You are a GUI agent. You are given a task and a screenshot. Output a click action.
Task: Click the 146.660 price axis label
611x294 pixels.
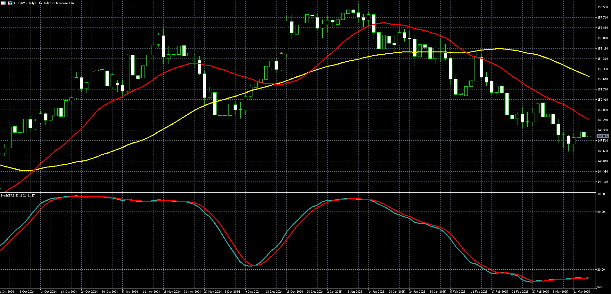point(603,151)
